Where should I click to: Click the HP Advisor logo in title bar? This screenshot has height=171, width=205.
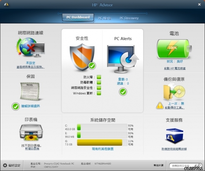click(x=6, y=4)
